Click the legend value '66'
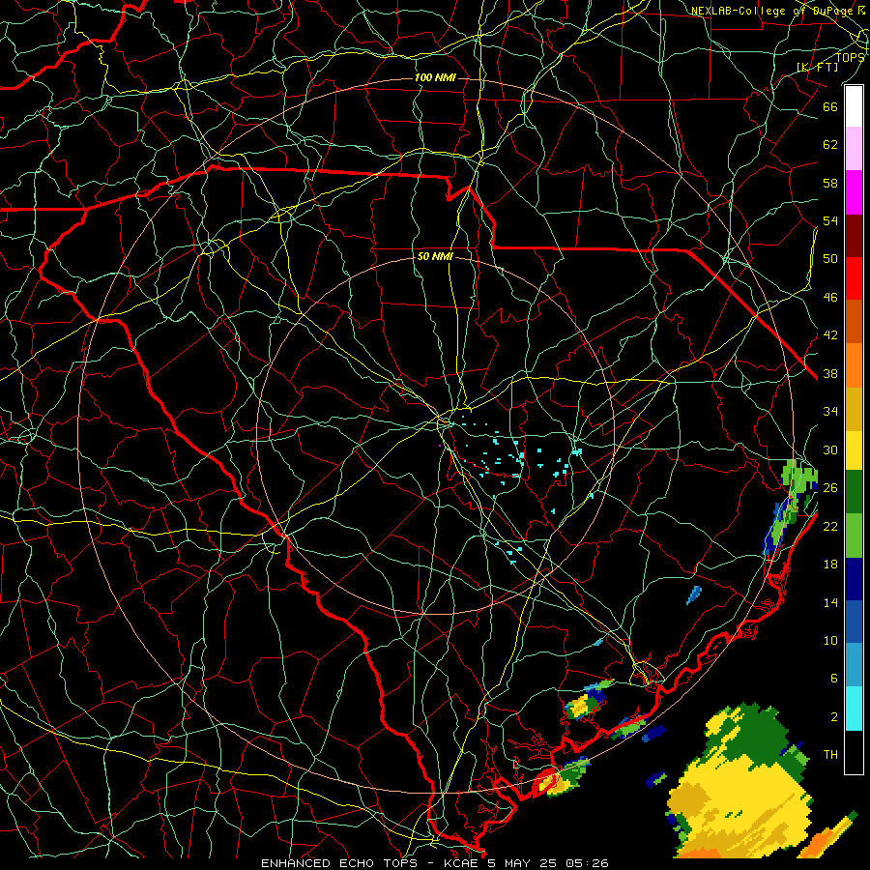Viewport: 870px width, 870px height. [830, 106]
